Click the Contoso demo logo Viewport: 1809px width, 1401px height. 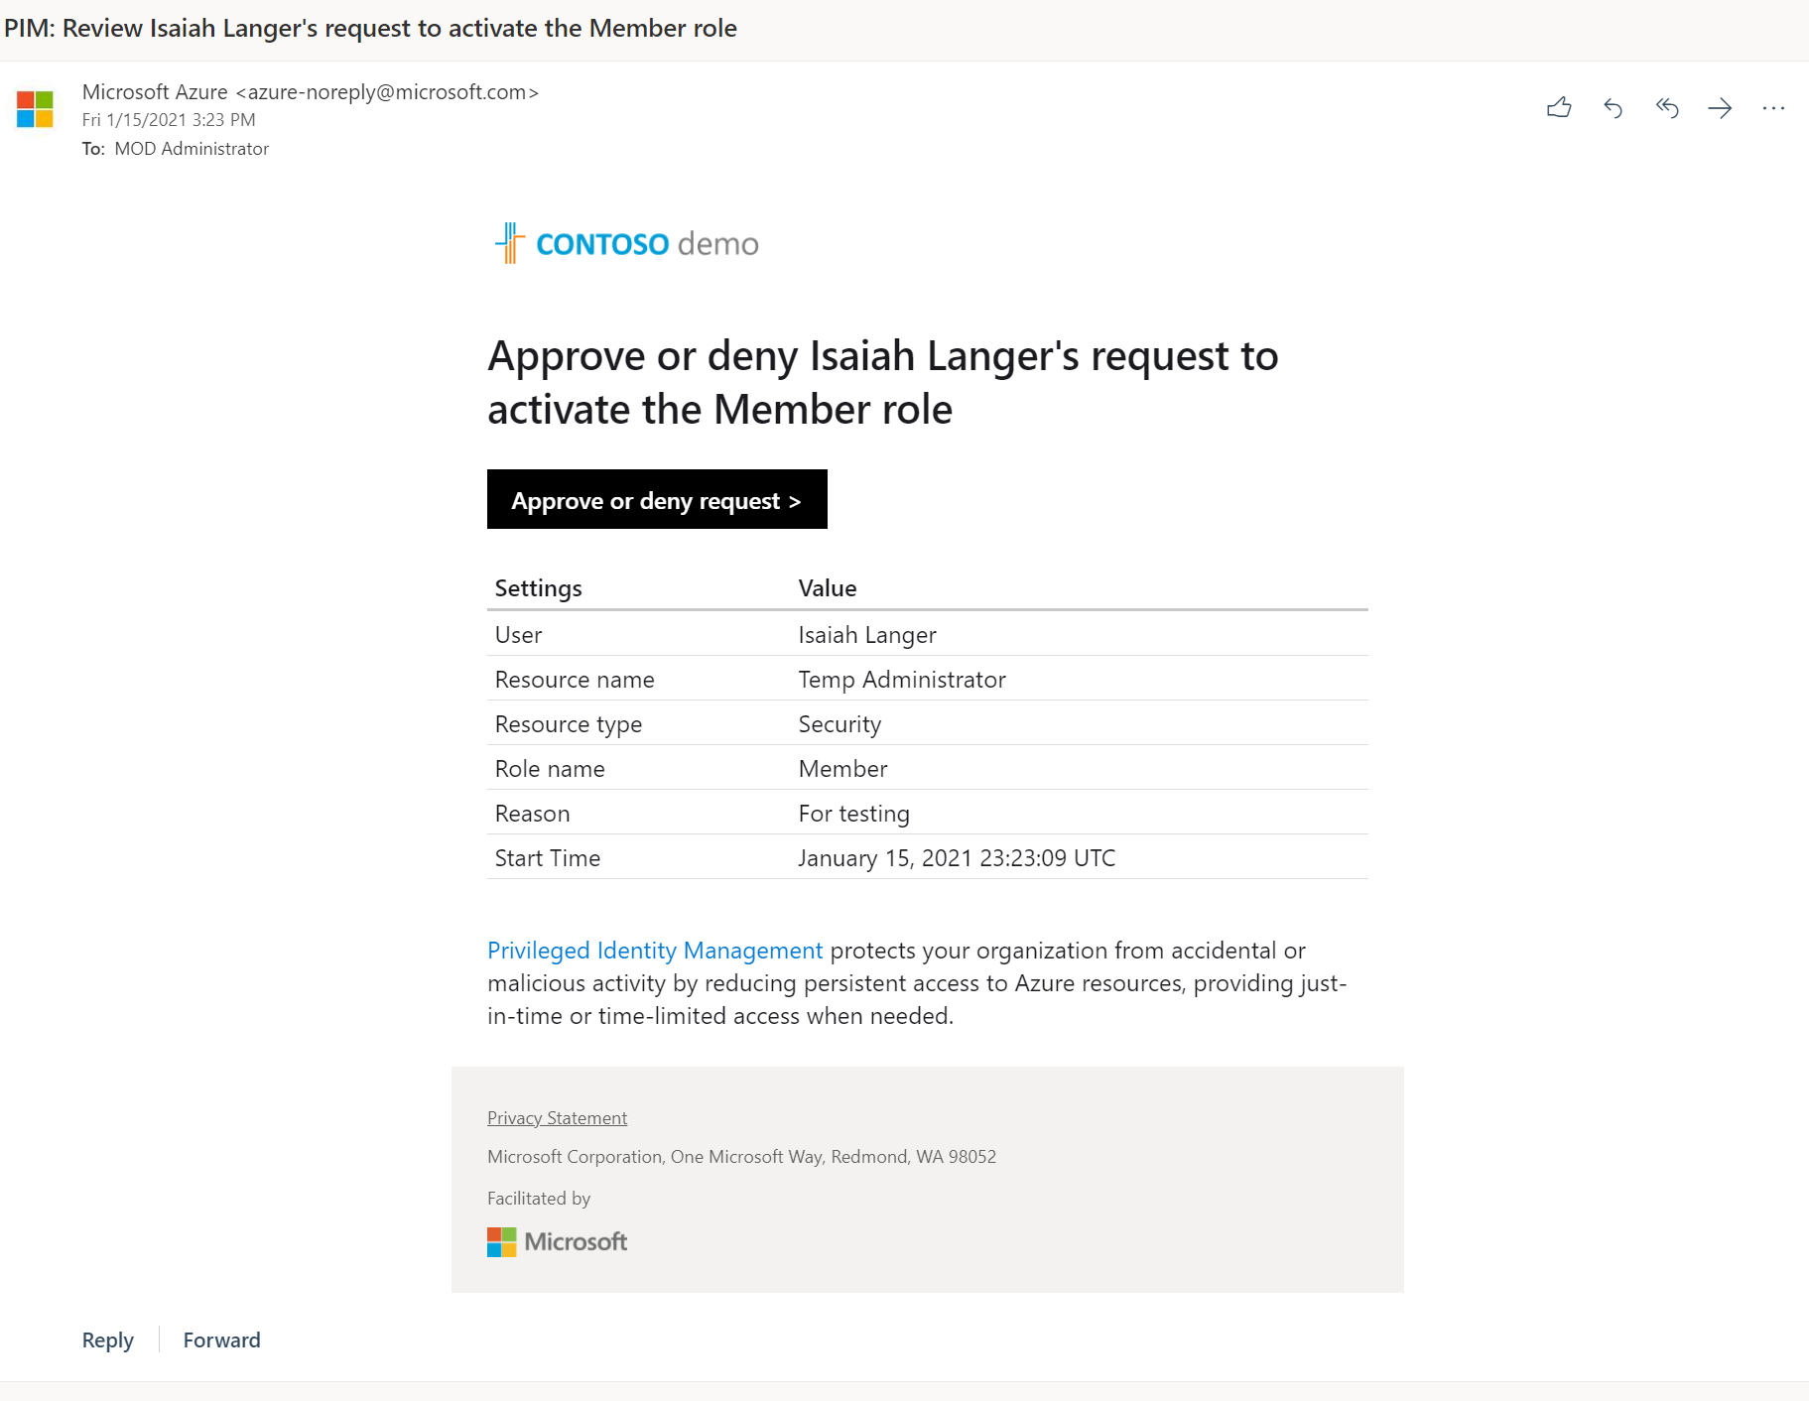626,243
